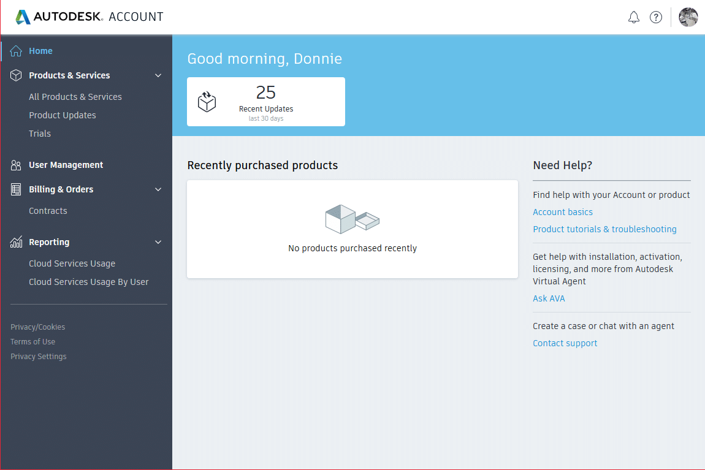Open the help question mark icon
Screen dimensions: 705x470
(x=656, y=17)
